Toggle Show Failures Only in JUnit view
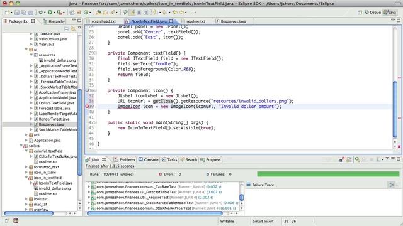Image resolution: width=403 pixels, height=226 pixels. coord(342,159)
